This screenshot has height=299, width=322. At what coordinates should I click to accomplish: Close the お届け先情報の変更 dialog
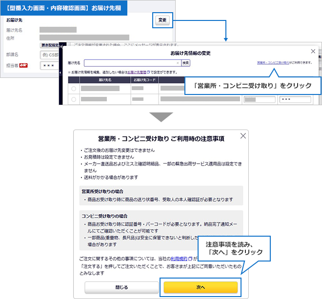313,51
